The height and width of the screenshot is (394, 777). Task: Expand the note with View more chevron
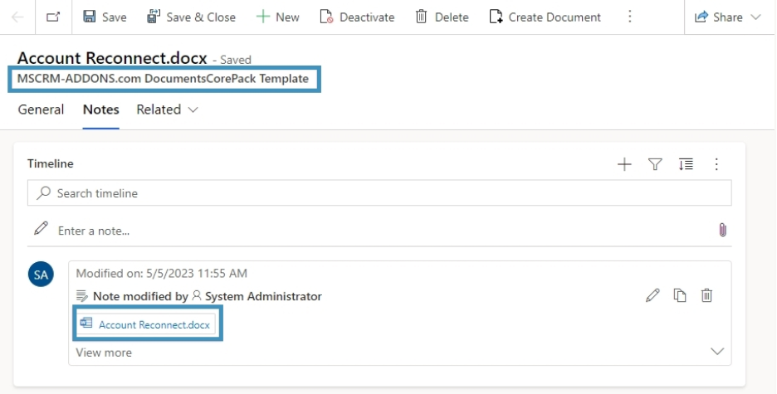[x=718, y=352]
